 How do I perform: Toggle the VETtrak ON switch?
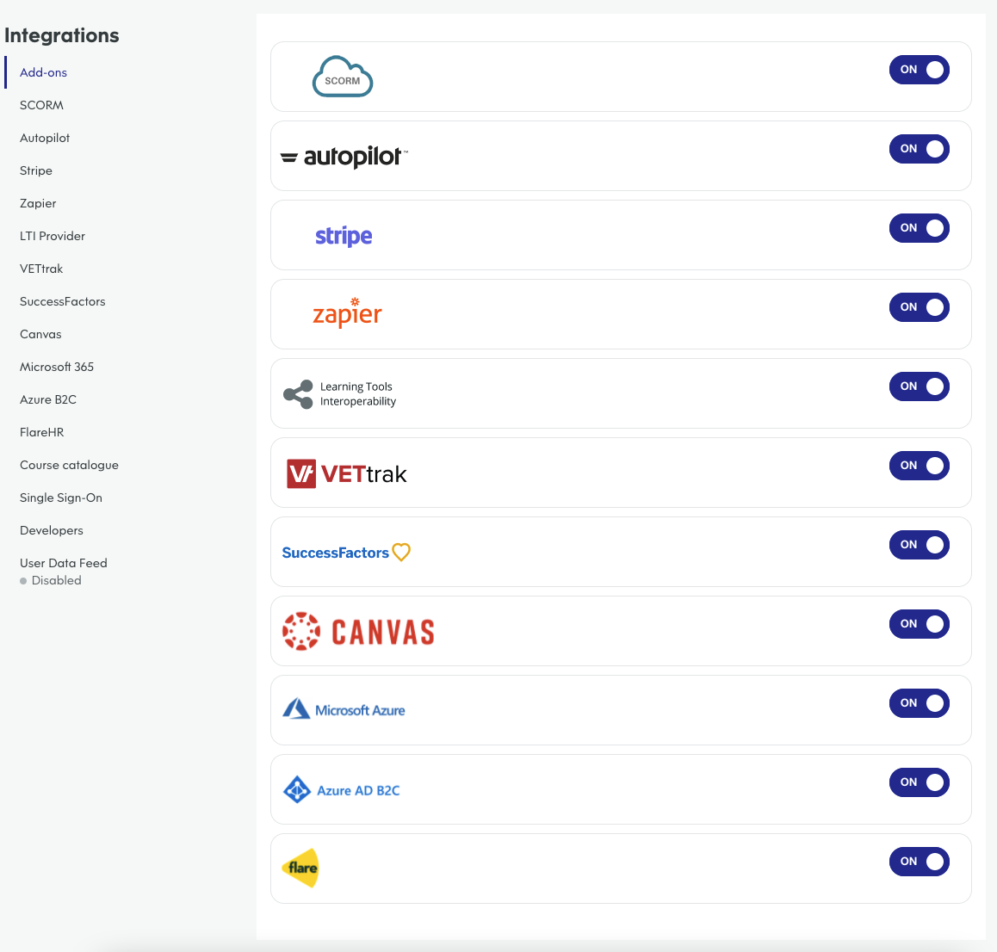click(x=919, y=465)
